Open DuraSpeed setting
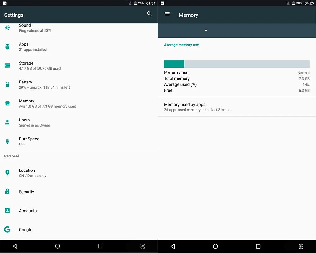The height and width of the screenshot is (253, 316). [x=79, y=141]
